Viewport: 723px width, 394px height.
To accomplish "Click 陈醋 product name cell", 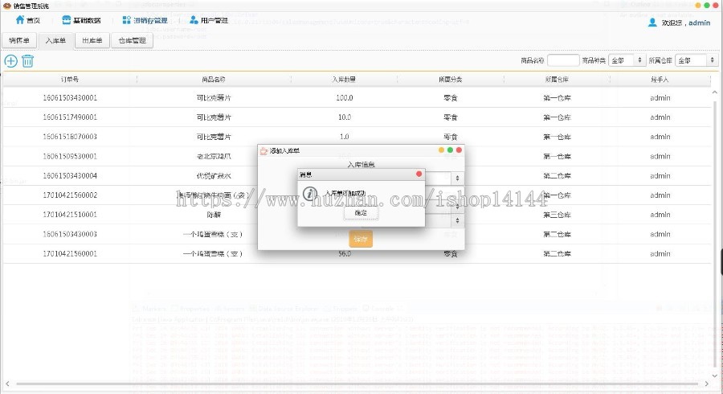I will (214, 215).
